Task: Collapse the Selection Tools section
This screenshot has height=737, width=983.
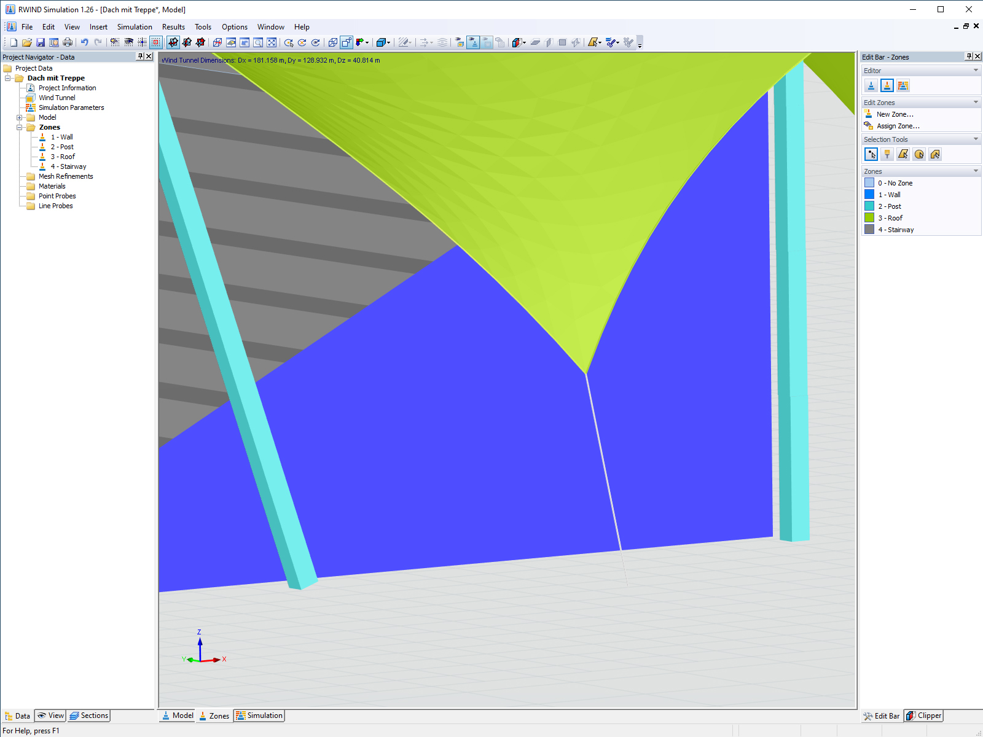Action: pos(976,139)
